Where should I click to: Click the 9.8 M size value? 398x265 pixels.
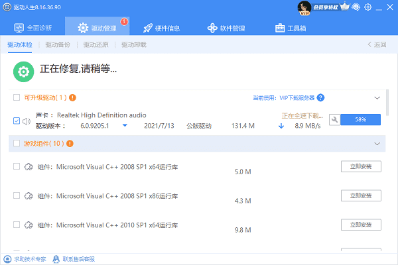[x=243, y=231]
